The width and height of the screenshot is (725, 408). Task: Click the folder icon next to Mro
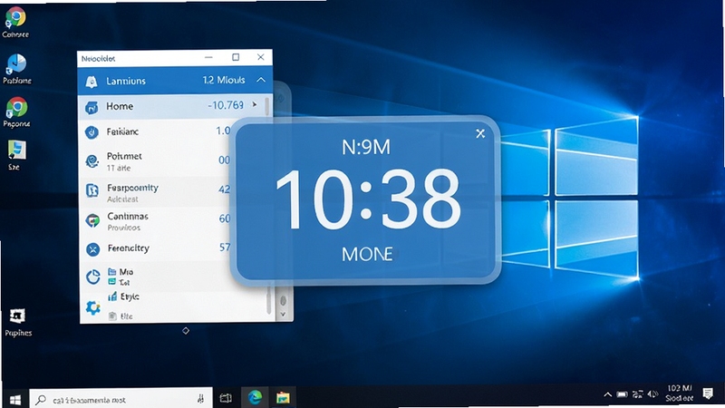[x=111, y=271]
